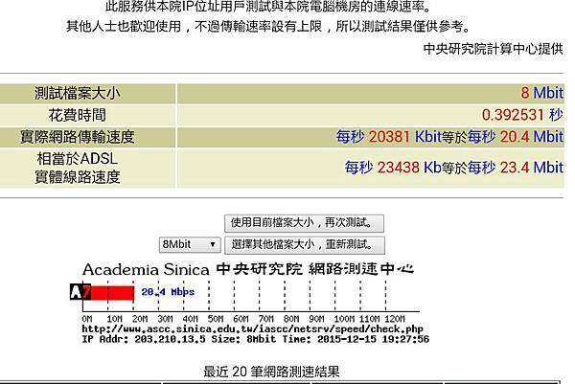The width and height of the screenshot is (575, 384).
Task: Click the '每秒 20381 Kbit' transfer speed value
Action: [x=389, y=137]
